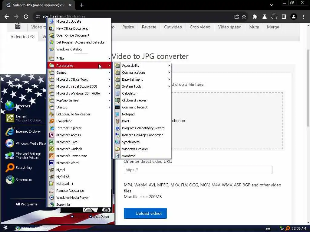Launch WordPad from Accessories submenu

(x=142, y=156)
